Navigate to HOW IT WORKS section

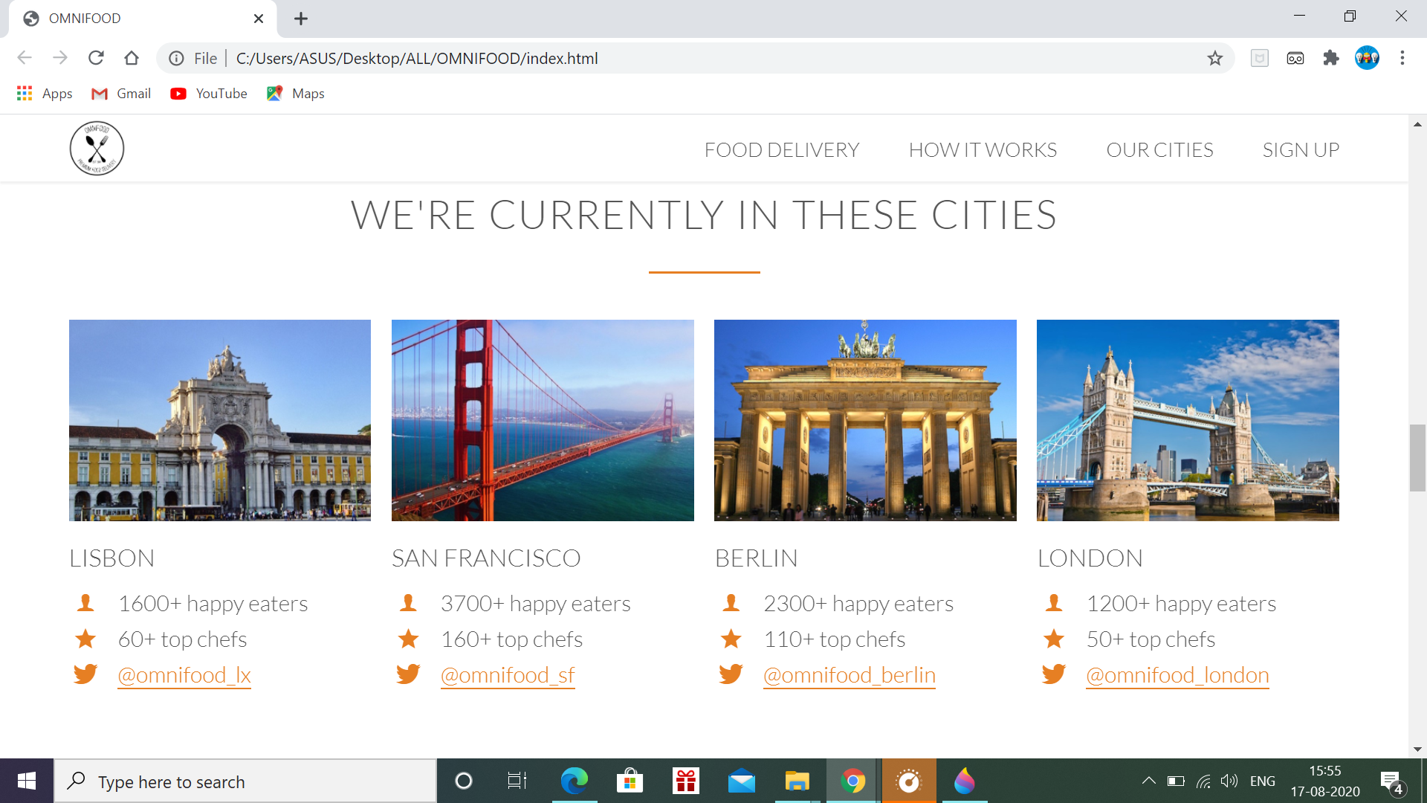982,150
